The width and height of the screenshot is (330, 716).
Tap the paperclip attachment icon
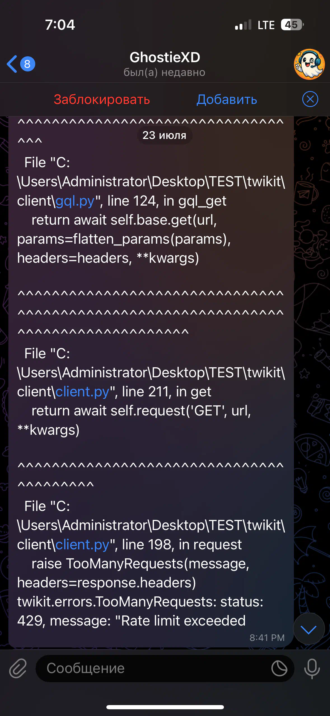(18, 668)
